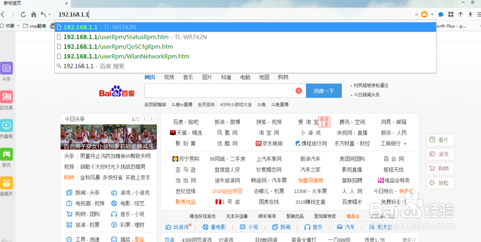Screen dimensions: 481x242
Task: Open the four-square apps grid icon
Action: pos(451,14)
